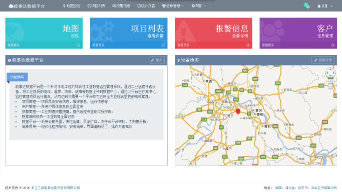Click the pin icon in 设备地图 panel header
This screenshot has width=342, height=192.
pos(179,60)
